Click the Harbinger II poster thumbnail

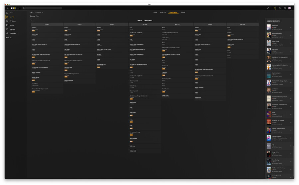pos(268,27)
